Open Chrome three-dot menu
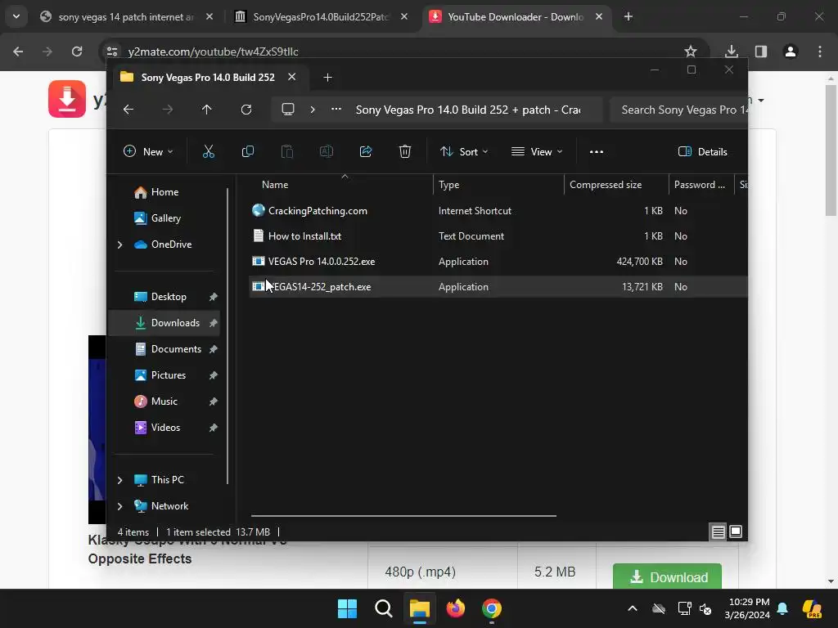This screenshot has width=838, height=628. [820, 52]
